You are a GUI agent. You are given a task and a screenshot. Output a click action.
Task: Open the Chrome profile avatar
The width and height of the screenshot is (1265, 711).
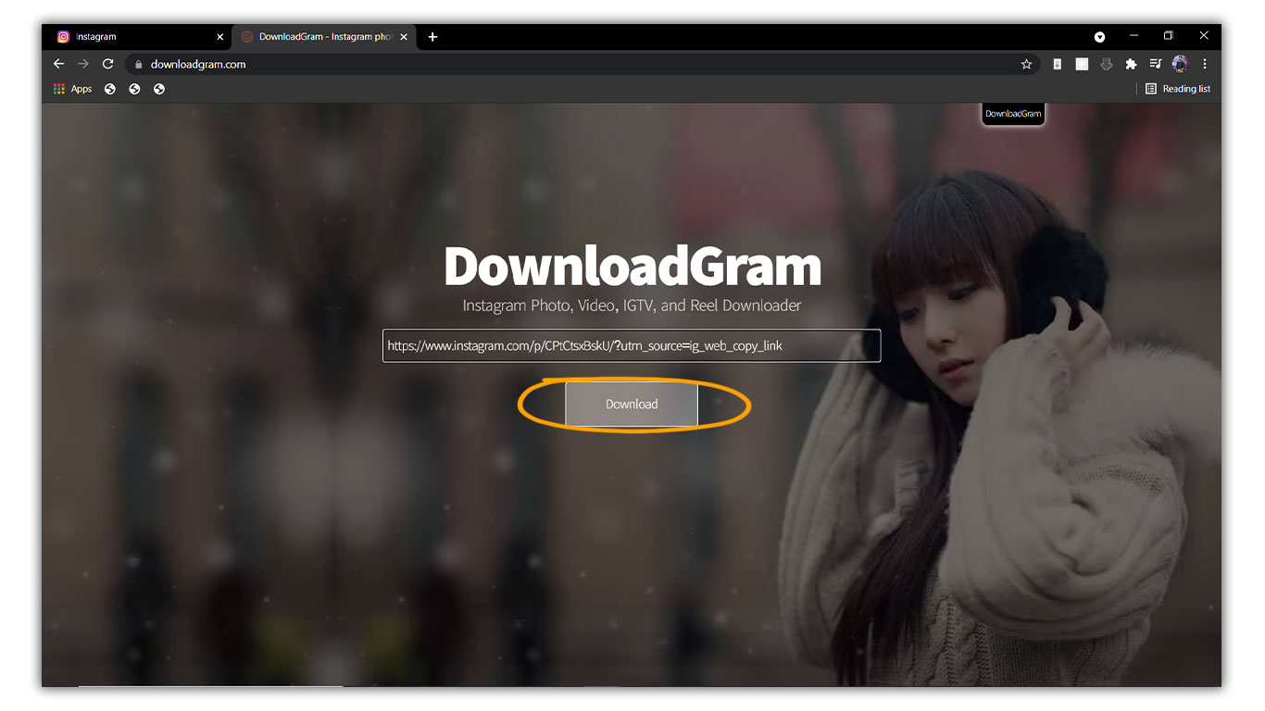[x=1180, y=64]
